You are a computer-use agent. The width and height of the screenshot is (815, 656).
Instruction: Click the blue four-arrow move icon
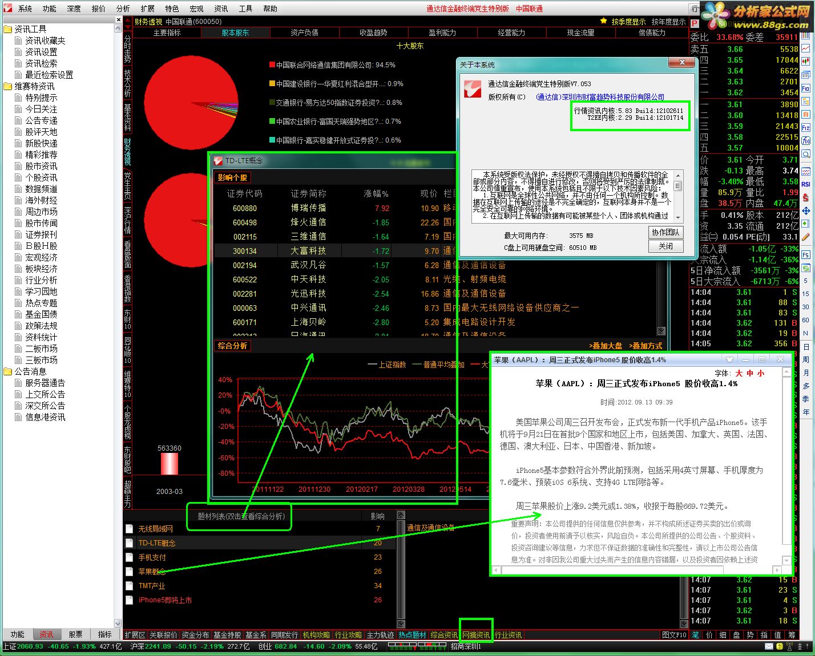click(x=806, y=210)
